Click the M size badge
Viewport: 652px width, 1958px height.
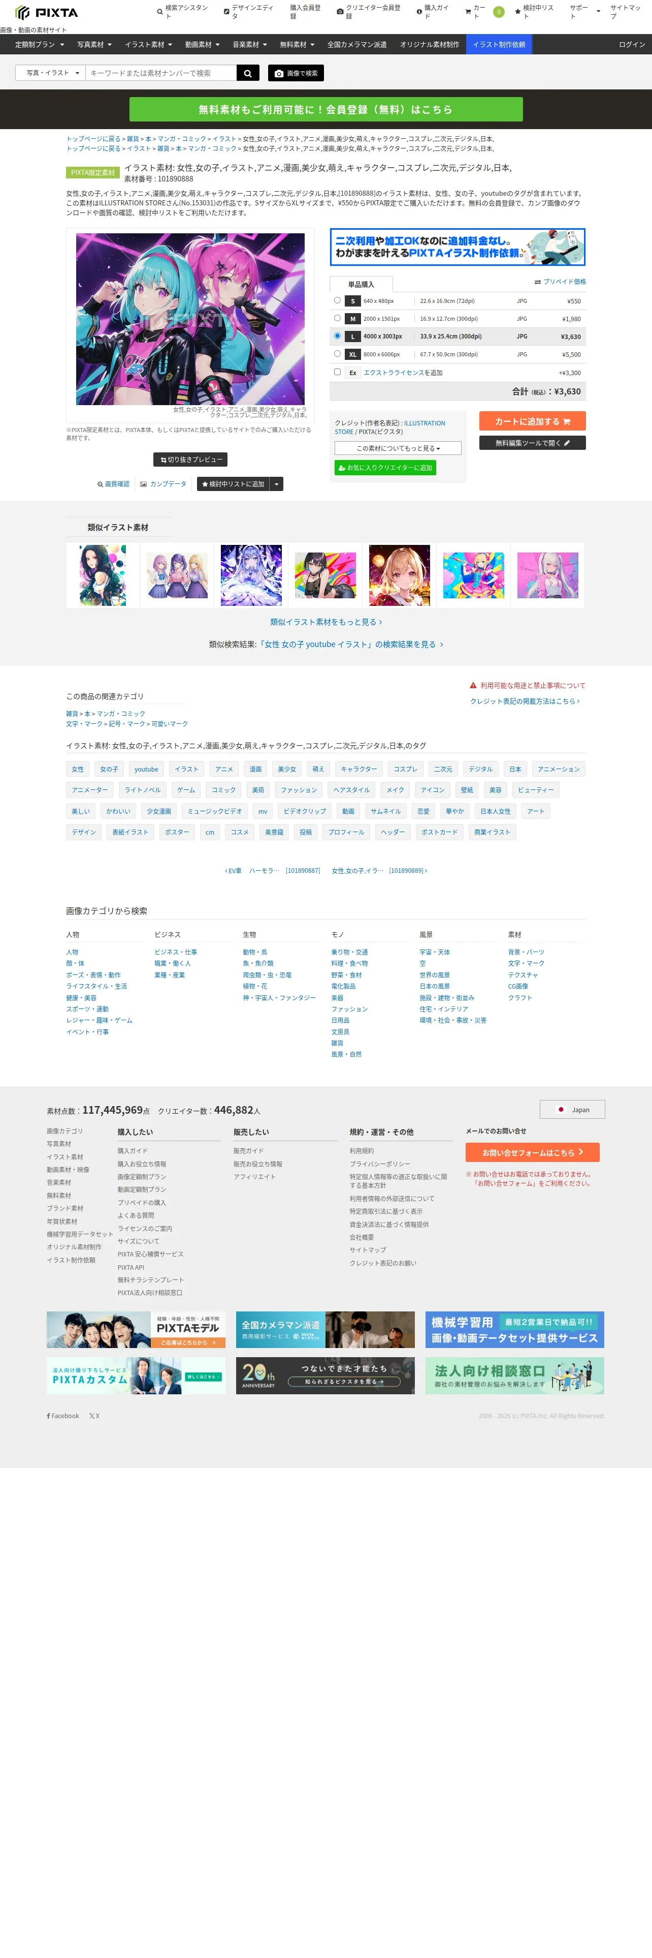[353, 319]
